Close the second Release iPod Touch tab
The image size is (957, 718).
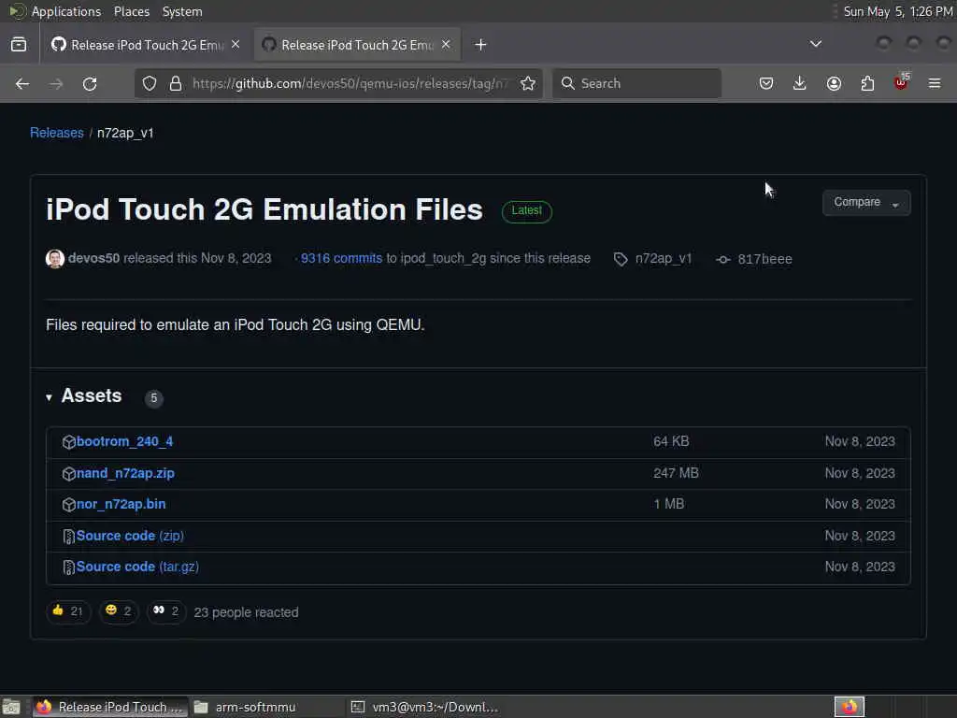446,45
